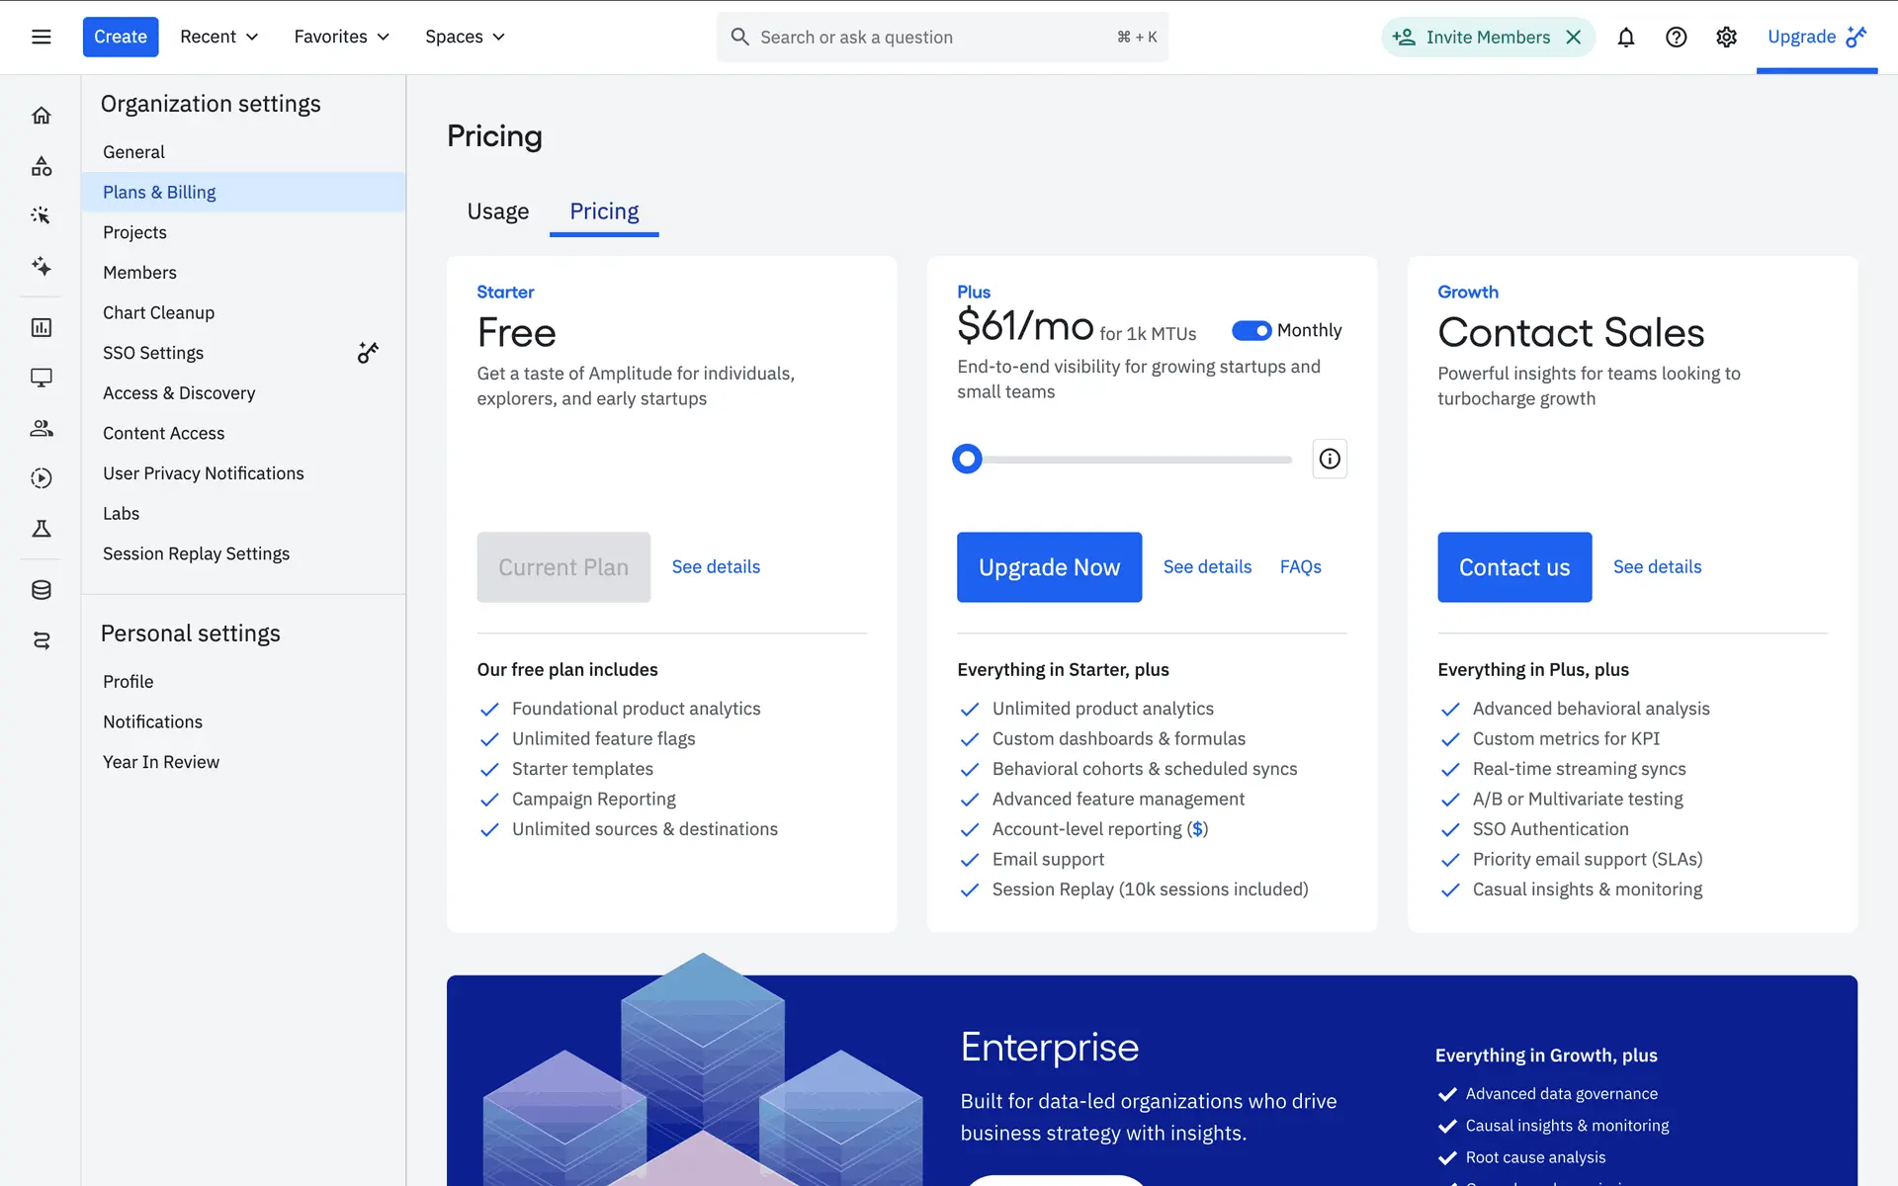Open the Experiment flask icon in the sidebar

click(x=41, y=529)
